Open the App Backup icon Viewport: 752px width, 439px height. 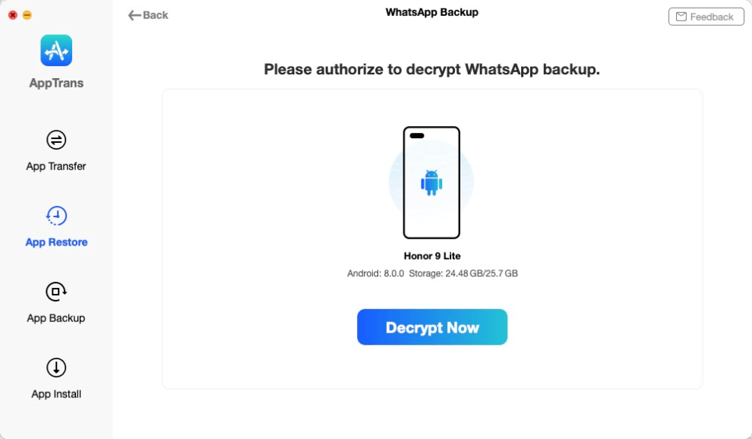[x=56, y=292]
